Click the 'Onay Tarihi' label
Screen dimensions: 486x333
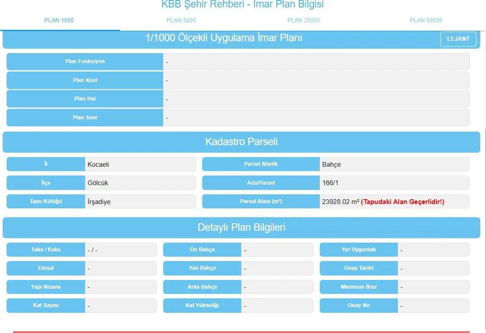click(x=359, y=268)
